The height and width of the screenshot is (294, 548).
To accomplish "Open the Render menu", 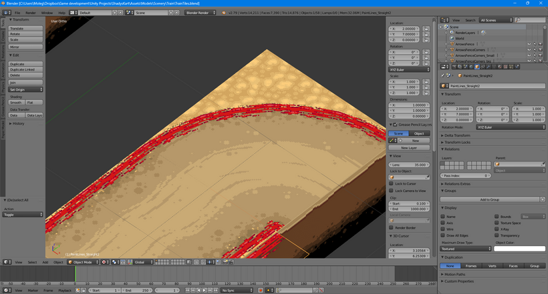I will (30, 13).
